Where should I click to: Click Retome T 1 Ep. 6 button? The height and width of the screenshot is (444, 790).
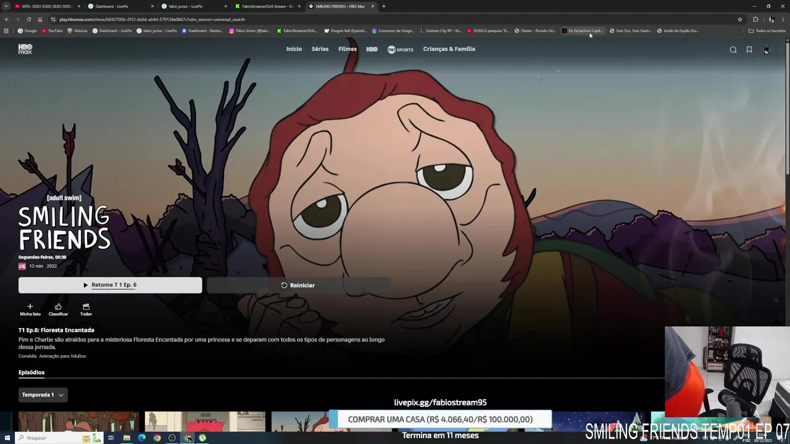[x=110, y=285]
